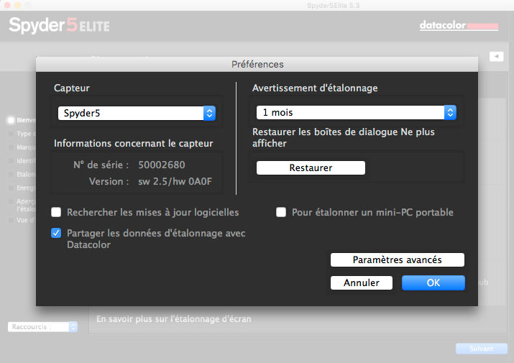Open Paramètres avancés
This screenshot has width=514, height=363.
(398, 259)
